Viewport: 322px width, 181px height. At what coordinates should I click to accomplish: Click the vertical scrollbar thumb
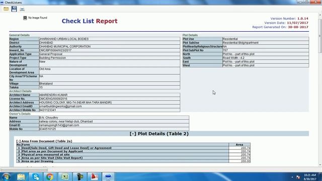point(320,36)
